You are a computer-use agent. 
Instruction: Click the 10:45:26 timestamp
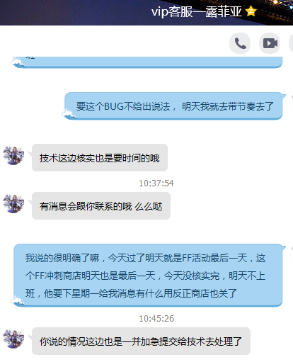[x=156, y=319]
